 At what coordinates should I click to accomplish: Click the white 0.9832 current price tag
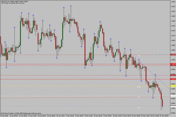(x=173, y=107)
